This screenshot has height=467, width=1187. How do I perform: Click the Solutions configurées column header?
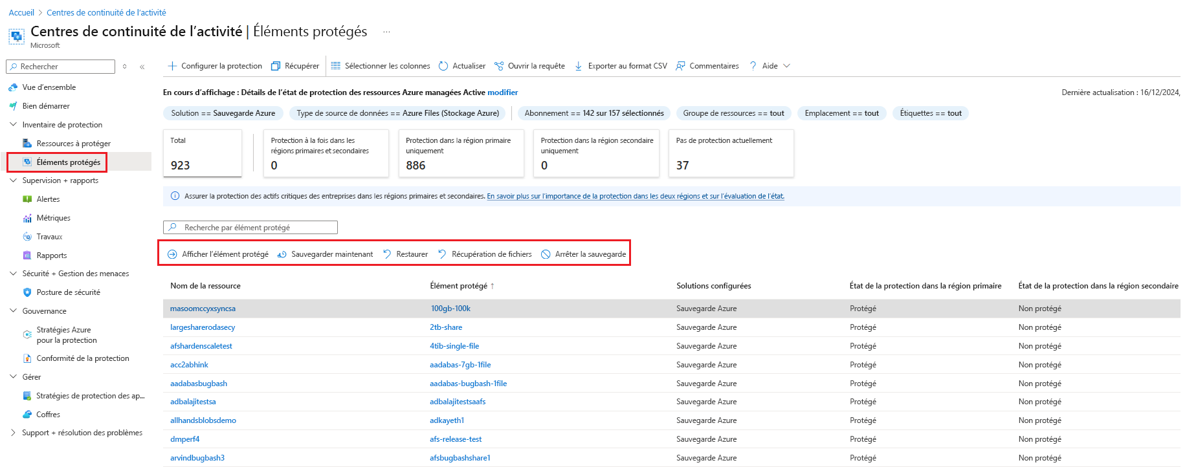(714, 286)
